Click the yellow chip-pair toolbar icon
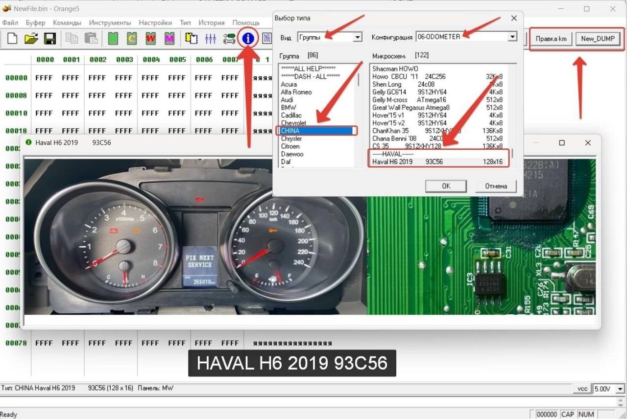This screenshot has height=419, width=627. 191,39
